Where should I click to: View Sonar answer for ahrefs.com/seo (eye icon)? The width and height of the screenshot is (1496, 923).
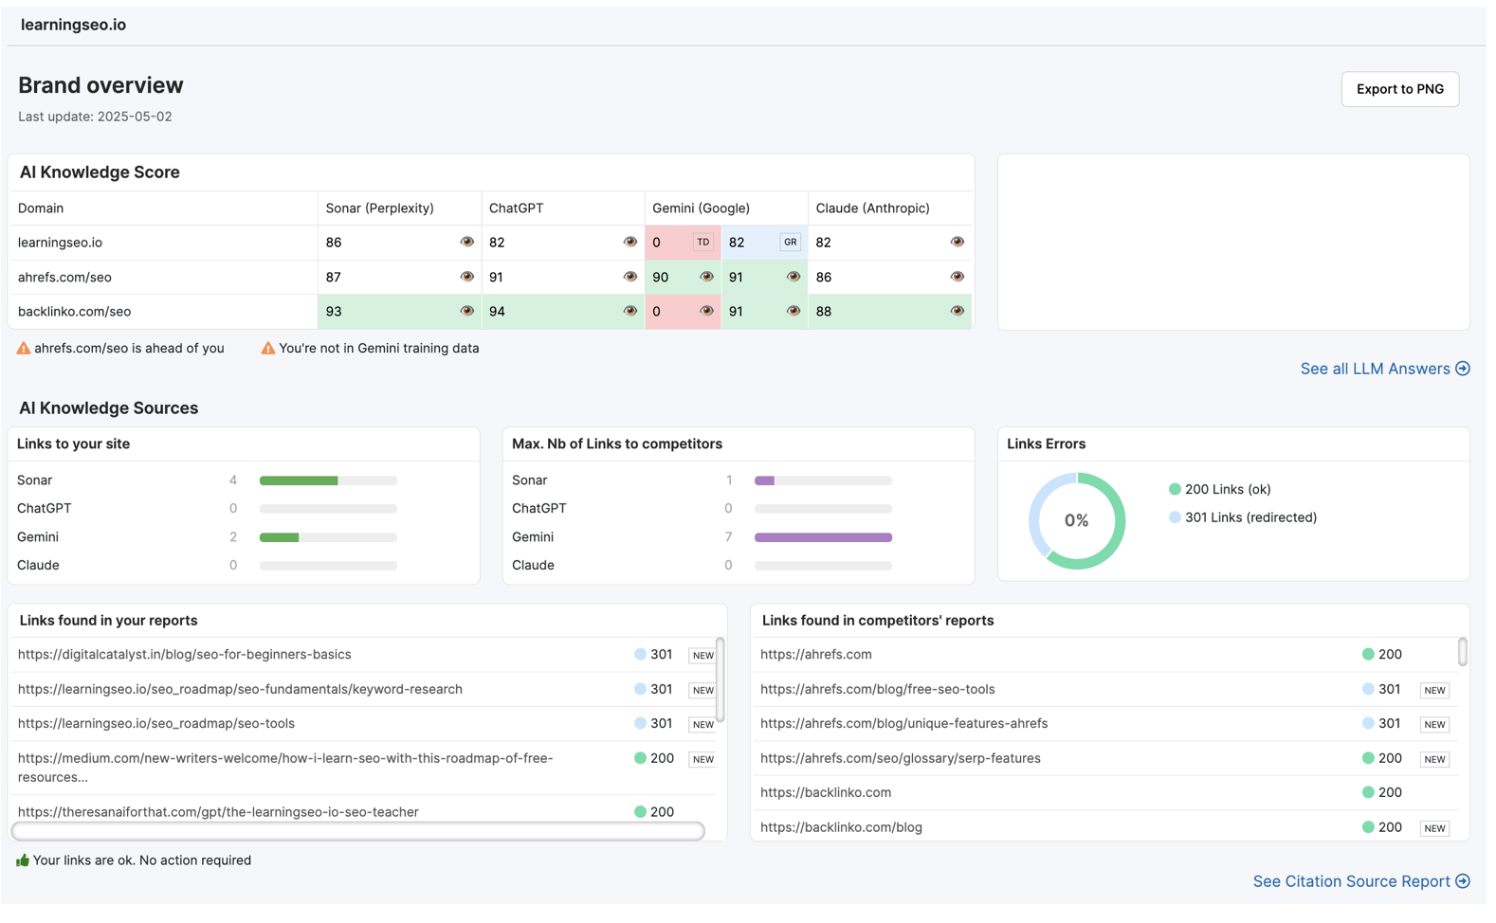point(466,277)
